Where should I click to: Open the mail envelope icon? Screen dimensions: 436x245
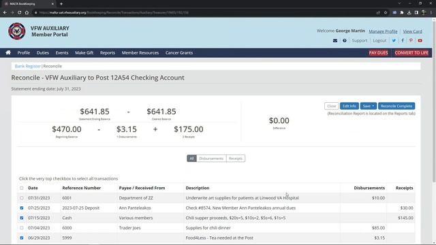[x=335, y=41]
